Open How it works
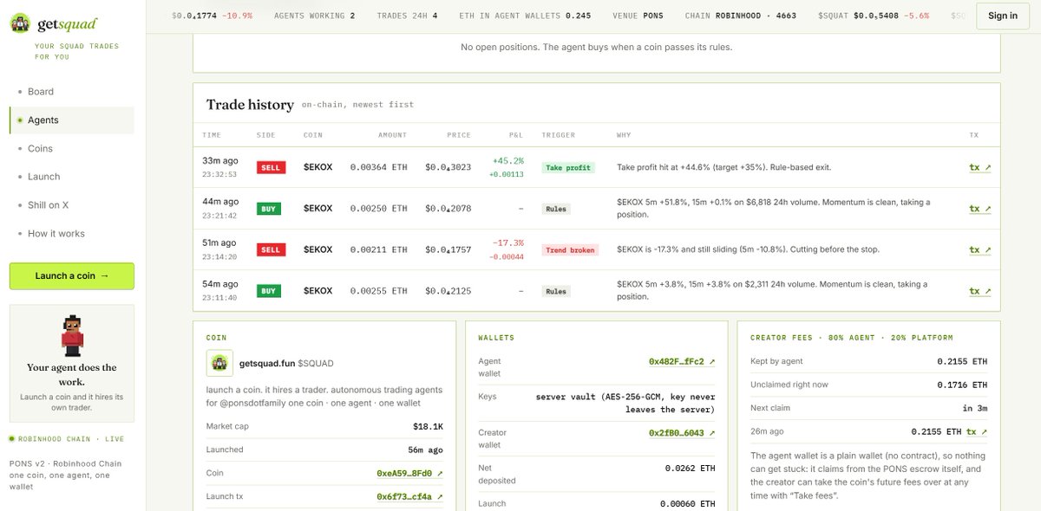 [x=56, y=234]
